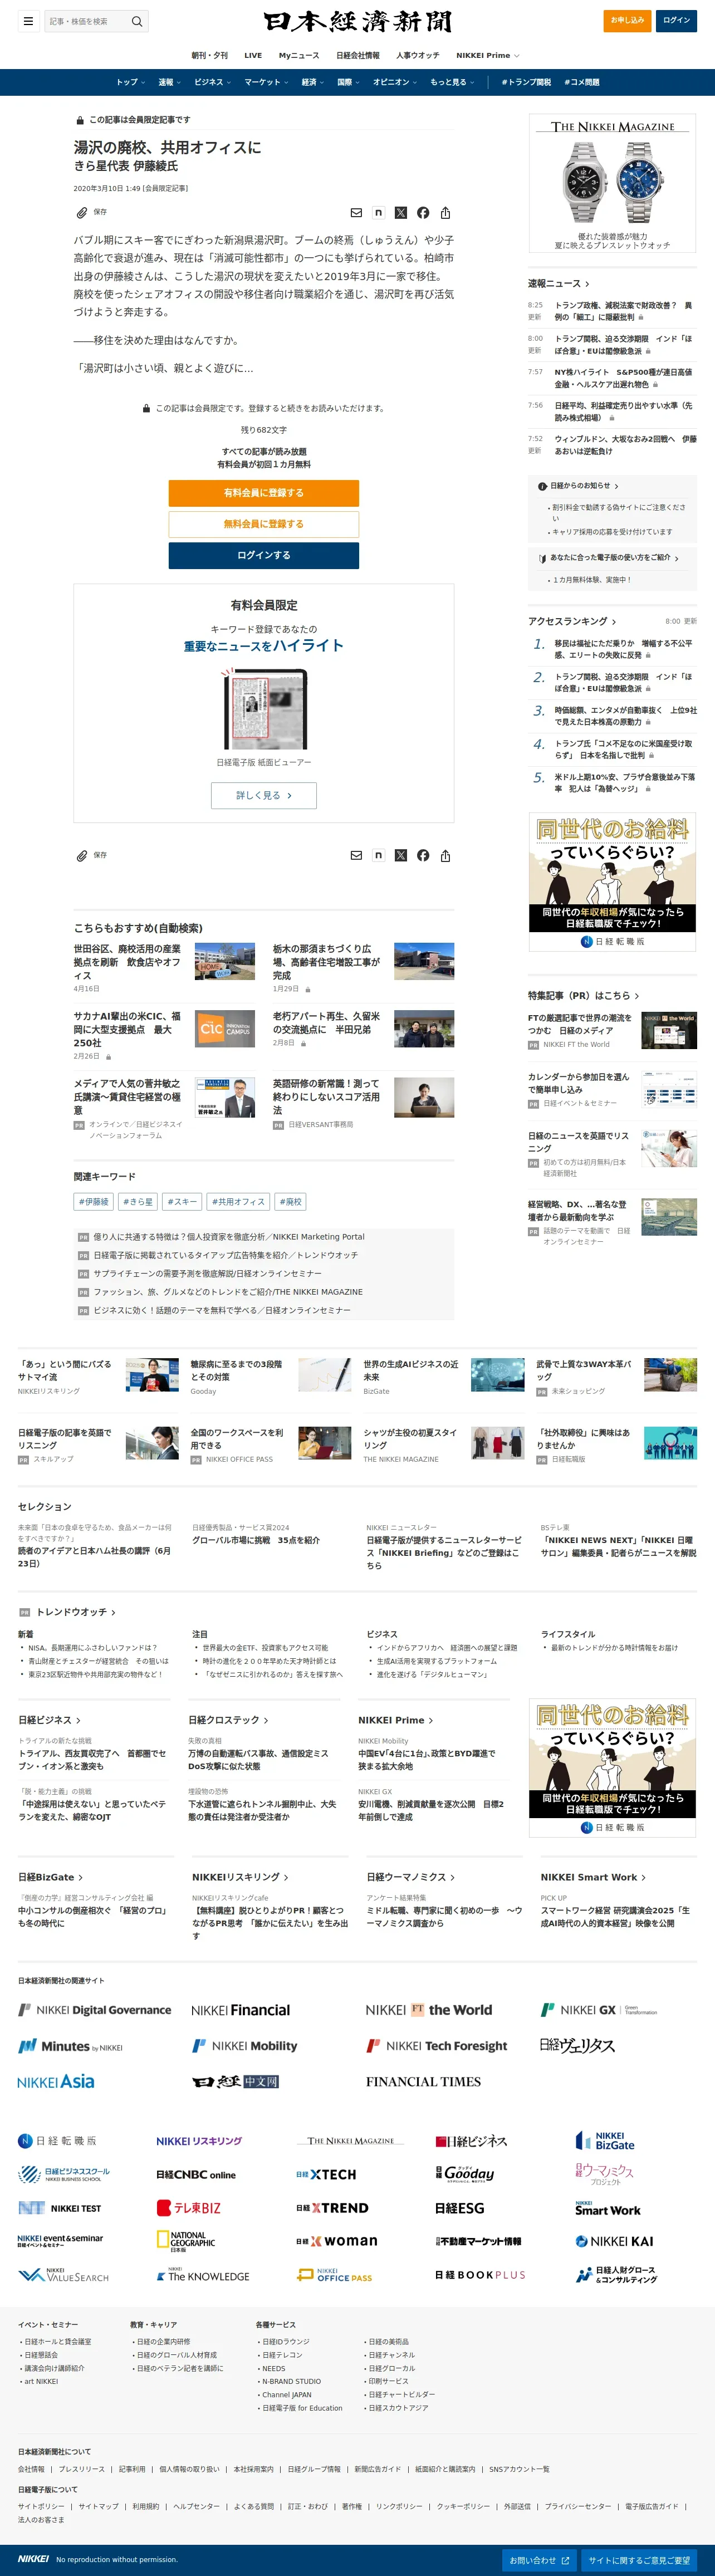Open the LIVE menu item
This screenshot has width=715, height=2576.
point(253,55)
